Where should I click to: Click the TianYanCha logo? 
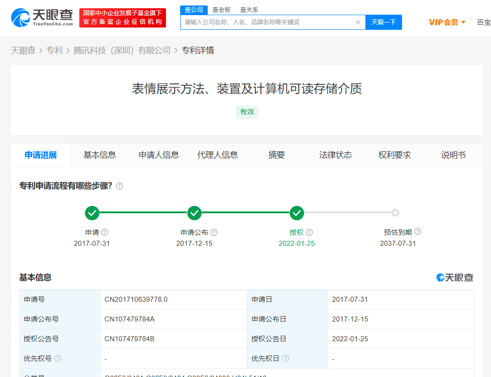click(x=42, y=17)
